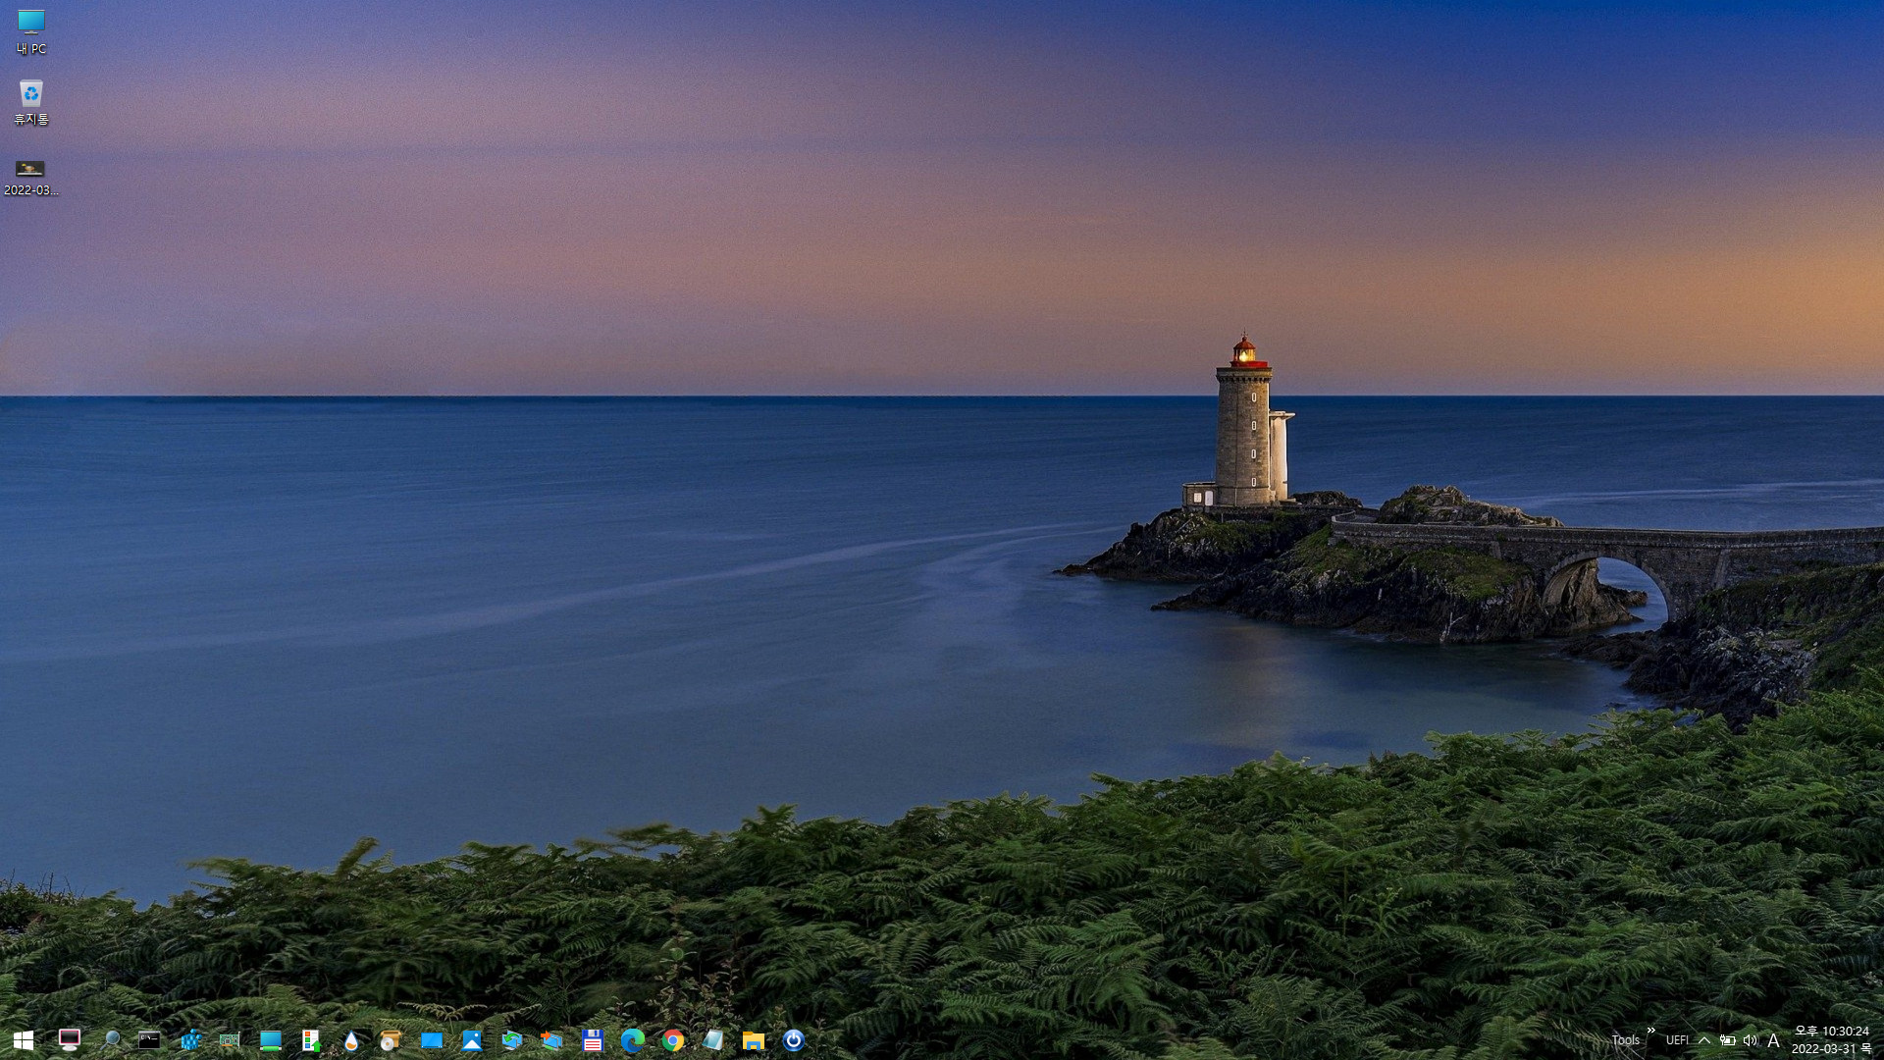This screenshot has height=1060, width=1884.
Task: Open the Windows Start menu
Action: pos(24,1040)
